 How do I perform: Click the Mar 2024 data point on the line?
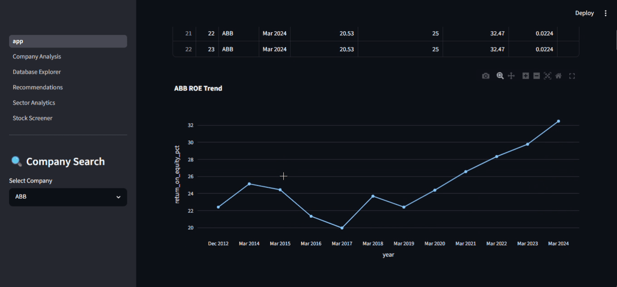[x=559, y=121]
